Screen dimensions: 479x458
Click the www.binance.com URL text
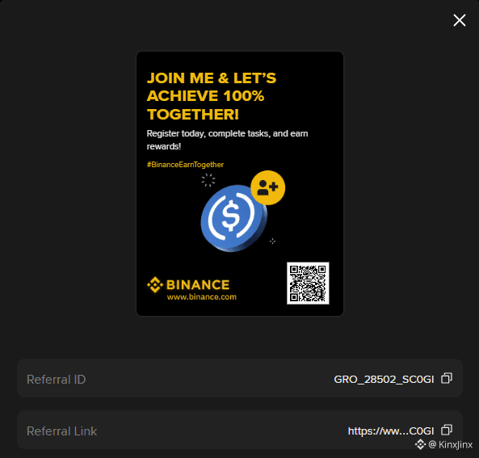coord(202,297)
